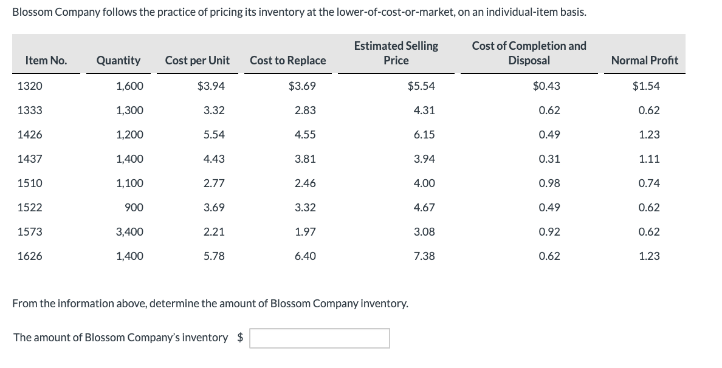
Task: Select the Cost per Unit header
Action: coord(198,60)
